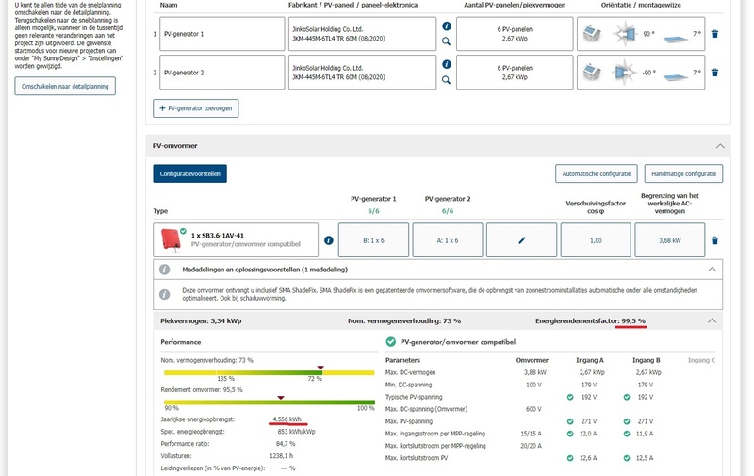Click red SB3.6 inverter image

[171, 239]
